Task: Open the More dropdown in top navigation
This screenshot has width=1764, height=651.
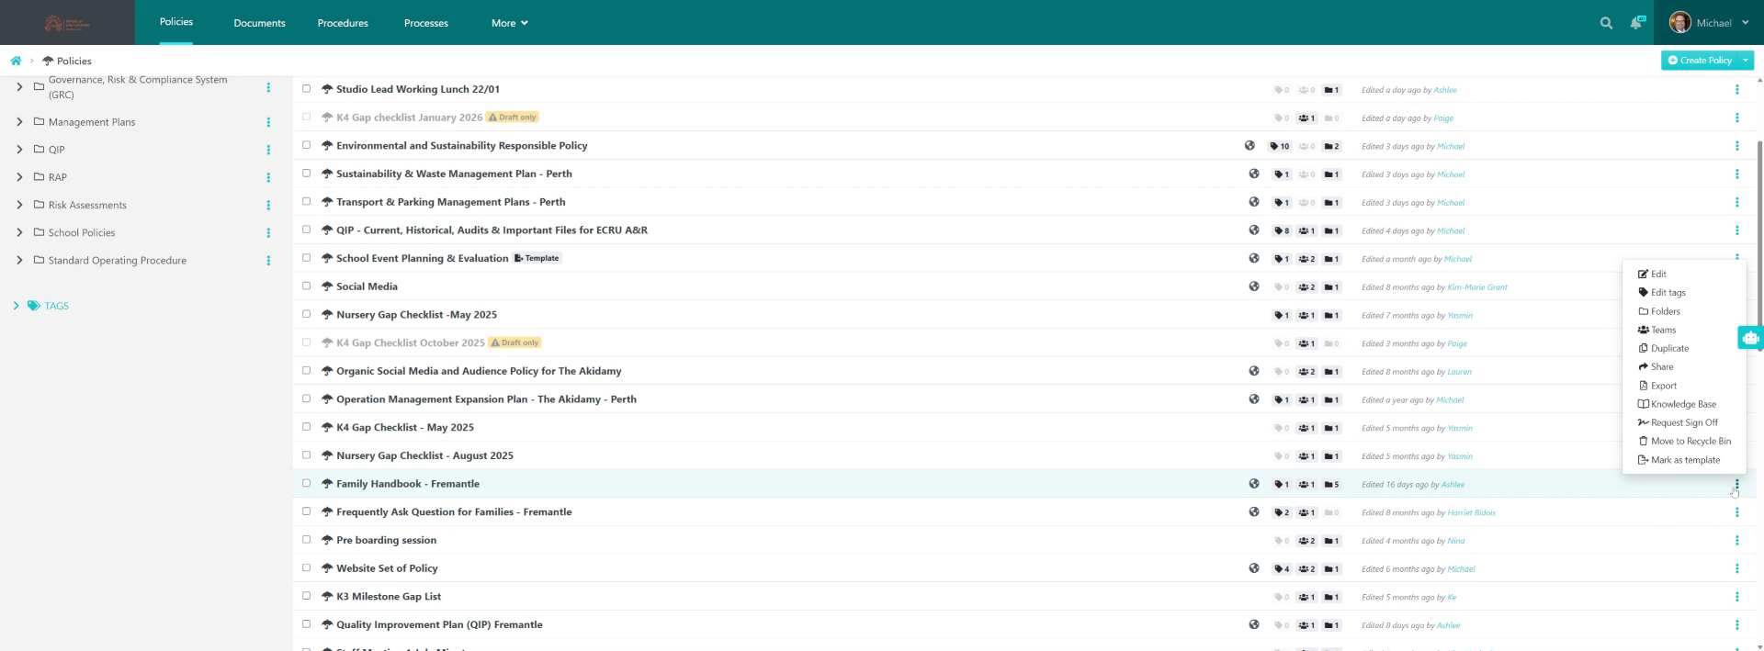Action: tap(509, 23)
